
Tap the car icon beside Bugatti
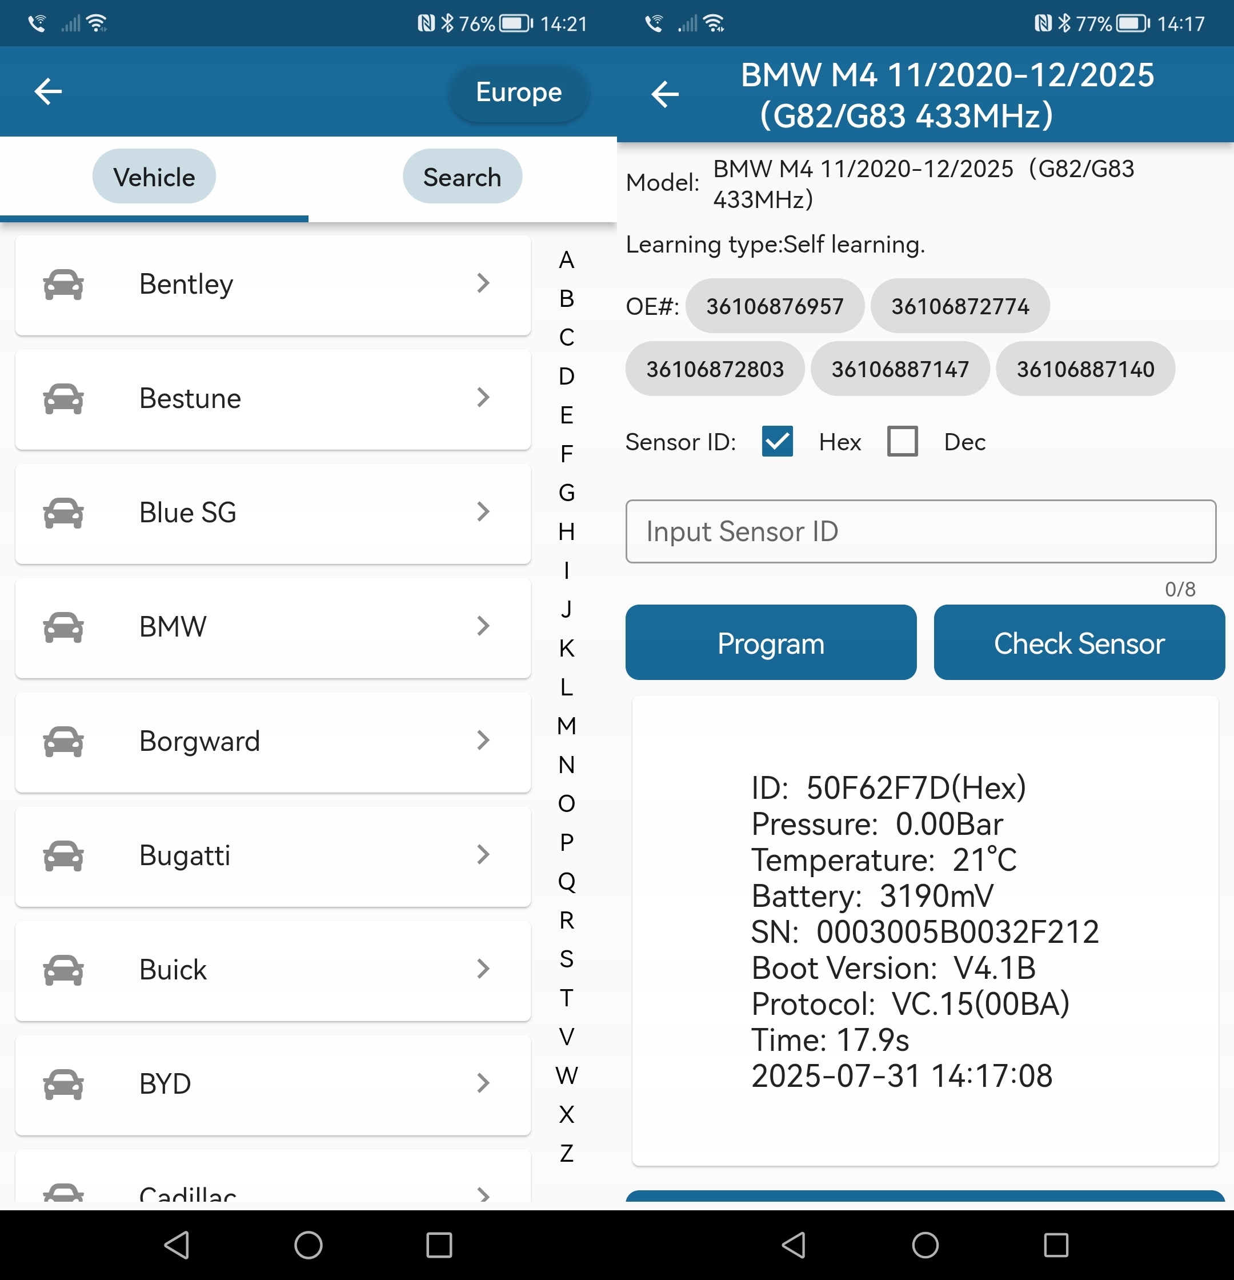(x=65, y=855)
